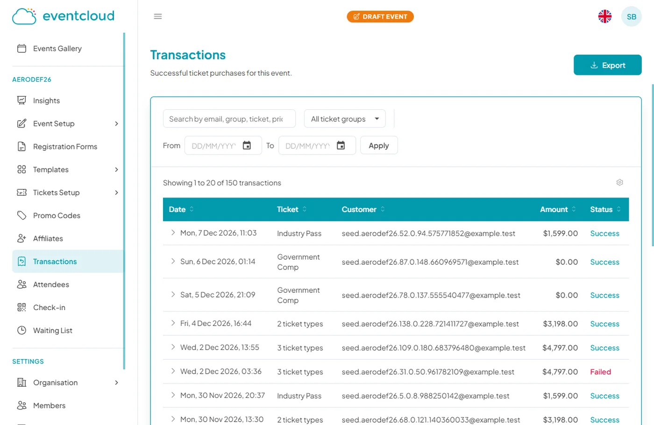Click the Insights chart icon
The image size is (654, 425).
(21, 100)
